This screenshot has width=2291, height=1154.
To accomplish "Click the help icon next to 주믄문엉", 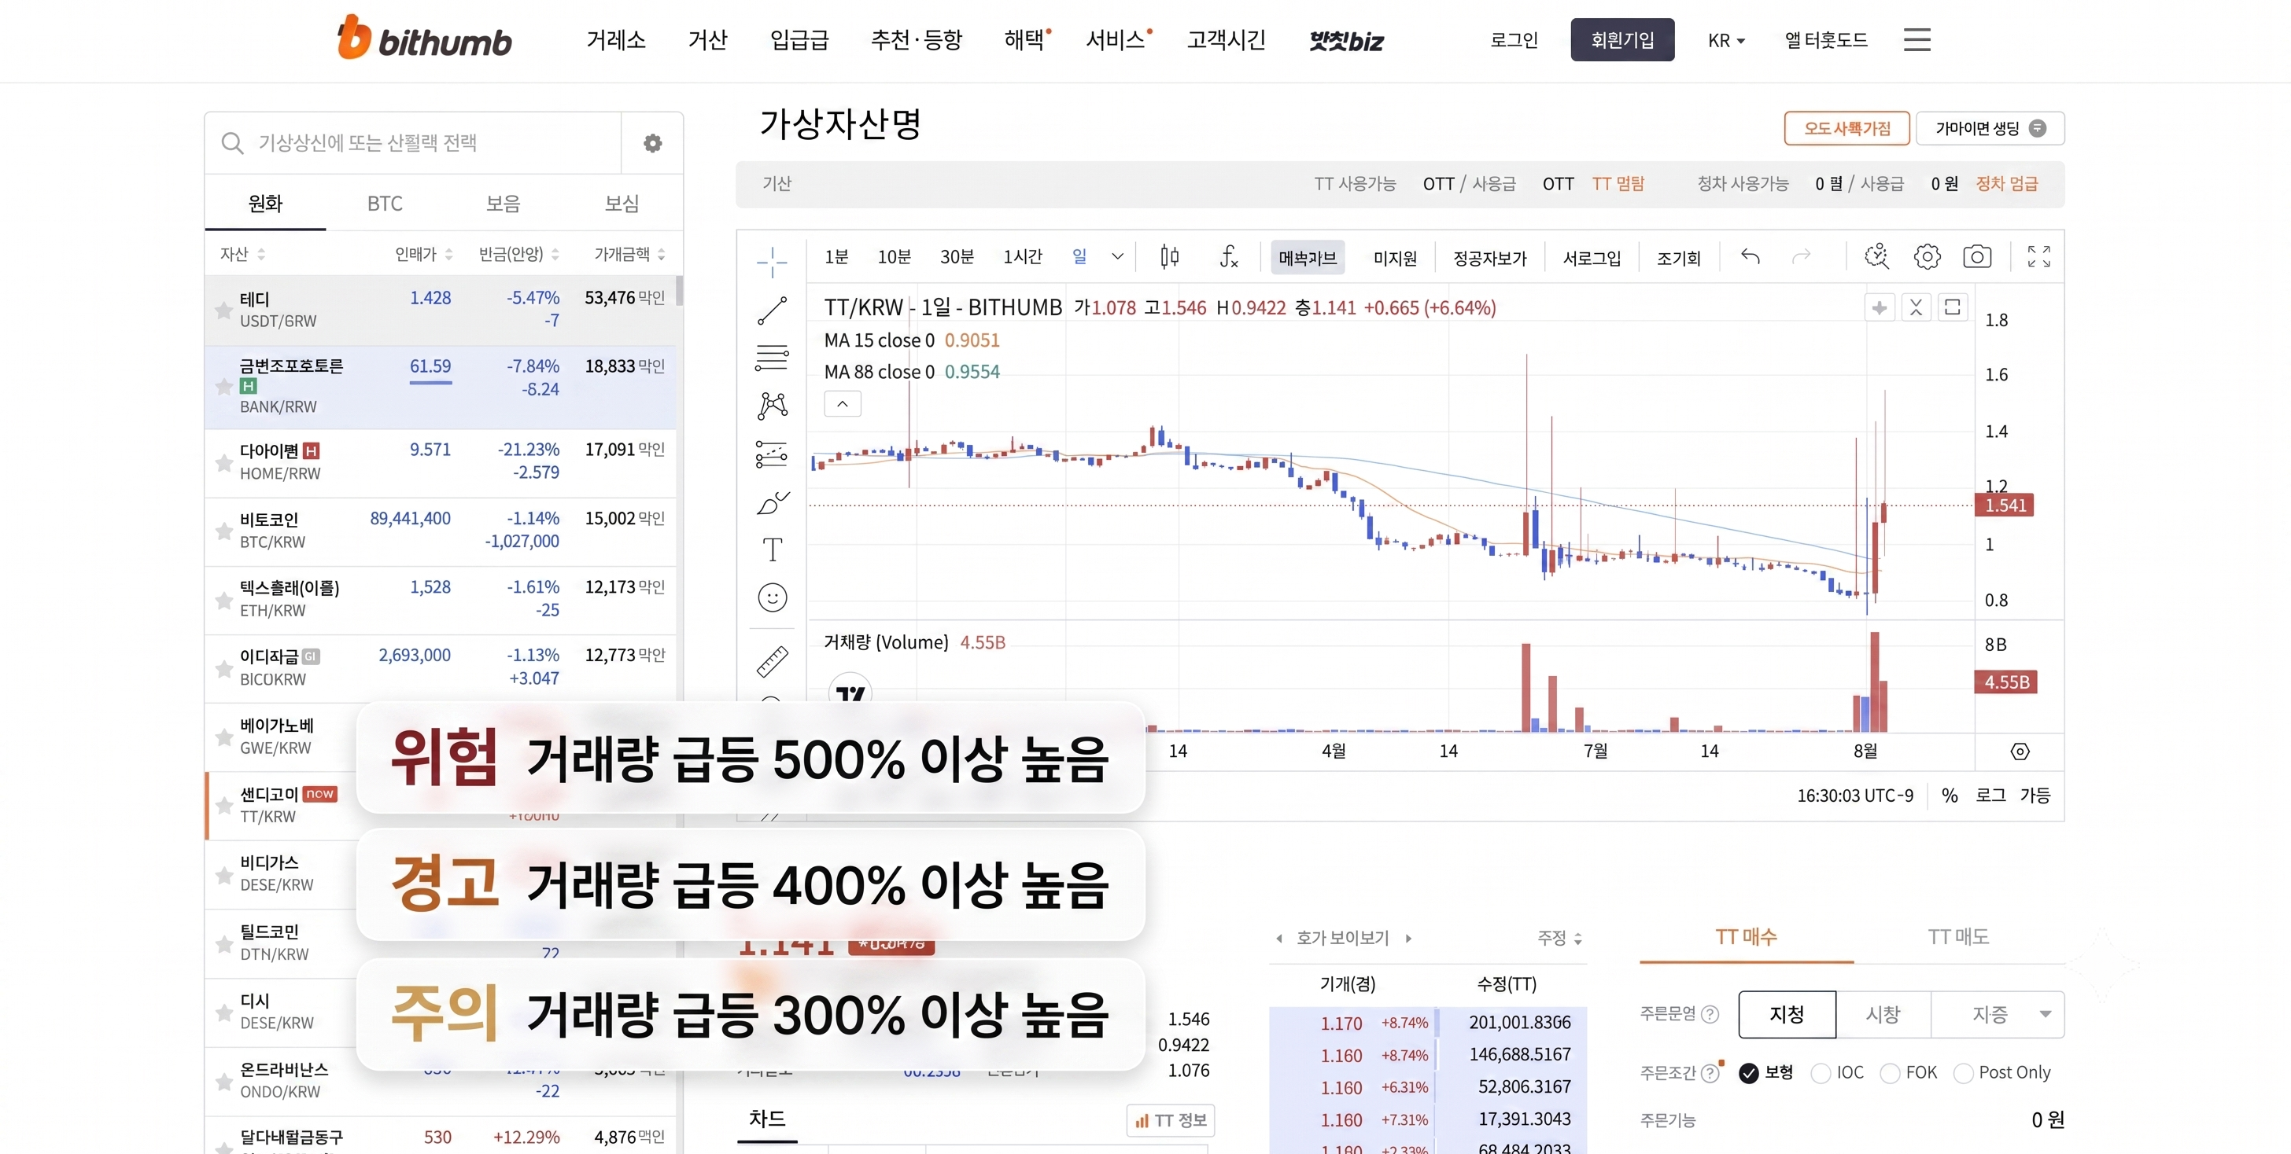I will point(1710,1015).
